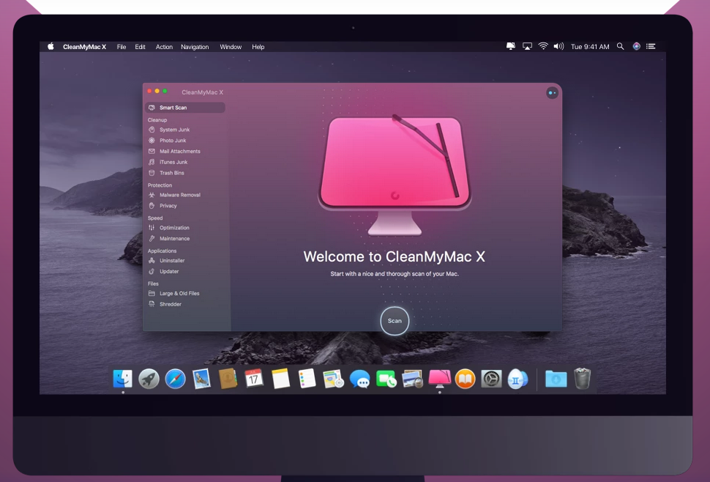Screen dimensions: 710x482
Task: Click the assistant icon at window top-right
Action: point(552,93)
